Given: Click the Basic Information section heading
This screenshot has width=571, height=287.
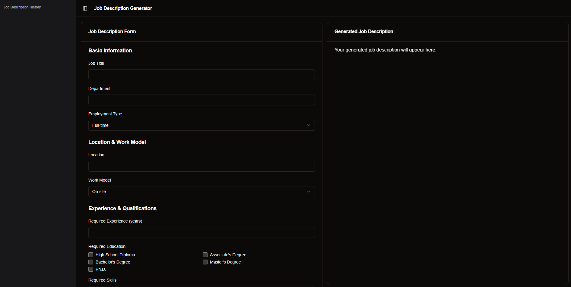Looking at the screenshot, I should [110, 51].
